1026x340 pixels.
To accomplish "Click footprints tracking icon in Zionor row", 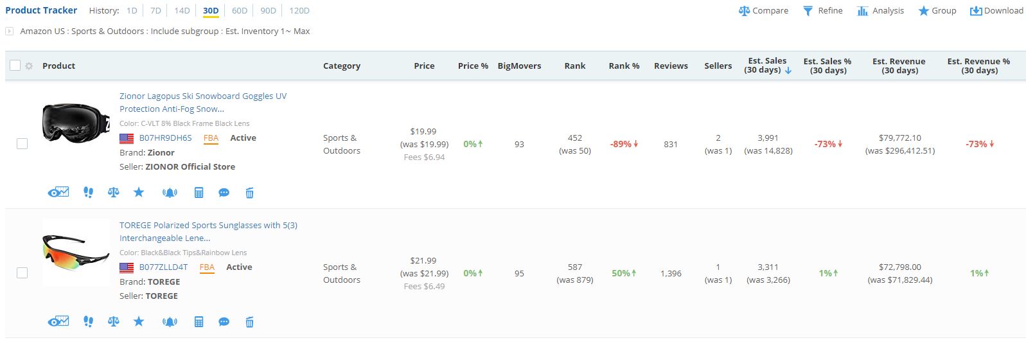I will [x=89, y=192].
